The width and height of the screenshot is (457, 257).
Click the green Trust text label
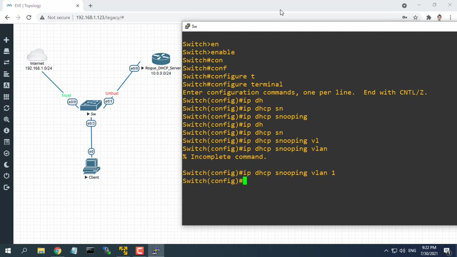click(x=66, y=95)
